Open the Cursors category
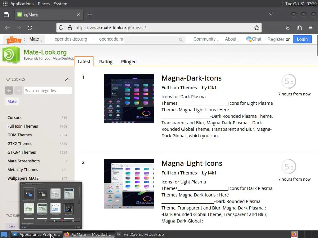The width and height of the screenshot is (318, 238). (x=14, y=117)
